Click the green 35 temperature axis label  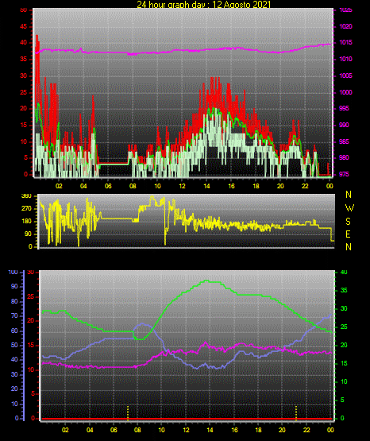click(344, 290)
